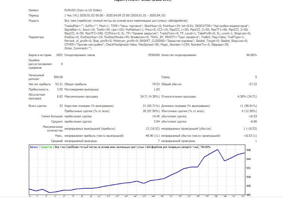Click the 'Абсолютная просадка' label
The image size is (282, 198).
pos(37,96)
